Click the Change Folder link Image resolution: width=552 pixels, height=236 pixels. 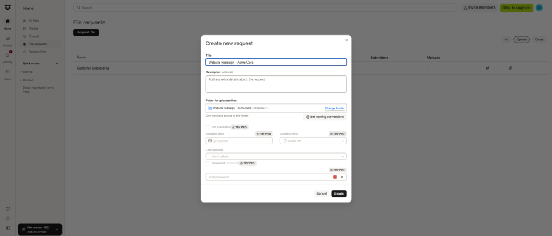[334, 108]
